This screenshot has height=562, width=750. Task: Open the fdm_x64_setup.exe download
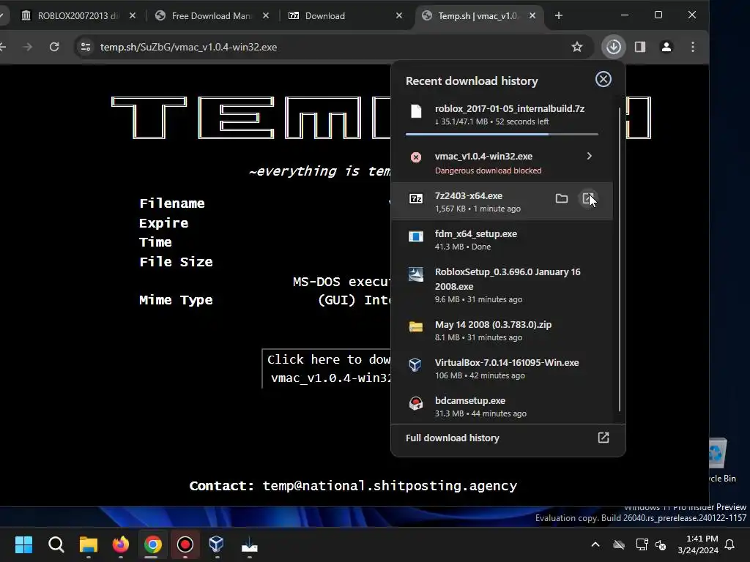click(502, 239)
